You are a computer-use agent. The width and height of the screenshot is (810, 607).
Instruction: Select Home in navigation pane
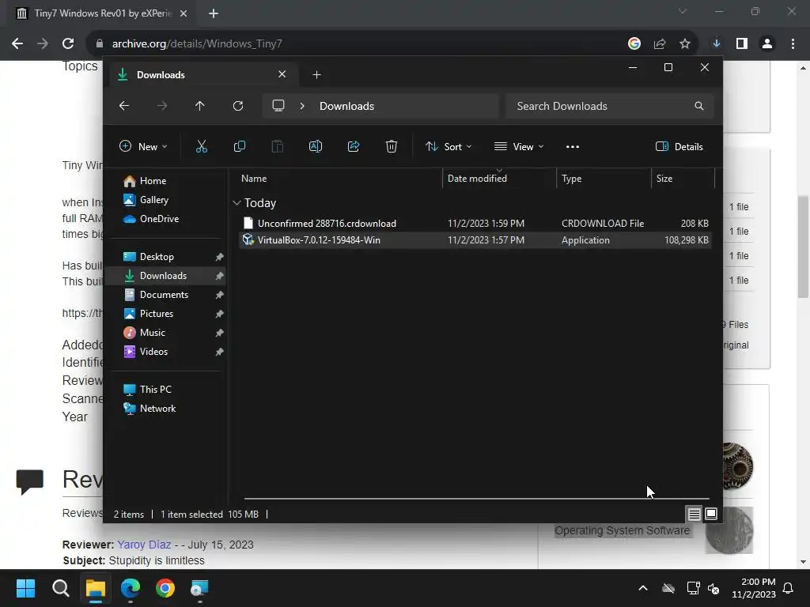pyautogui.click(x=153, y=181)
